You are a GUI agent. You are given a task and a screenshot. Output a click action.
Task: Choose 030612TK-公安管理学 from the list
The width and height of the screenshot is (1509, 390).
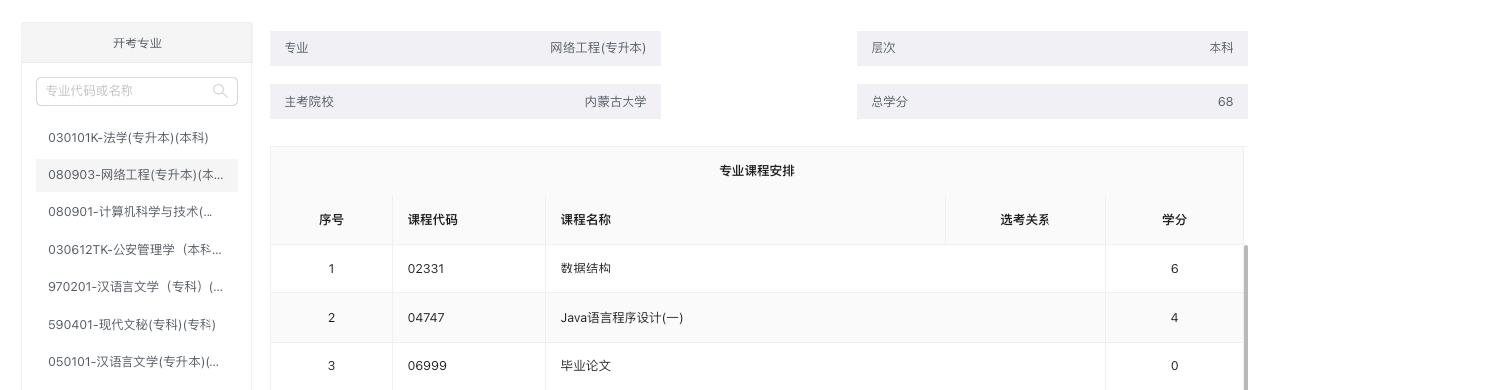pos(136,250)
